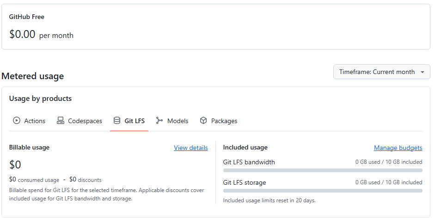435x218 pixels.
Task: Click the GitHub Free plan heading
Action: 27,17
